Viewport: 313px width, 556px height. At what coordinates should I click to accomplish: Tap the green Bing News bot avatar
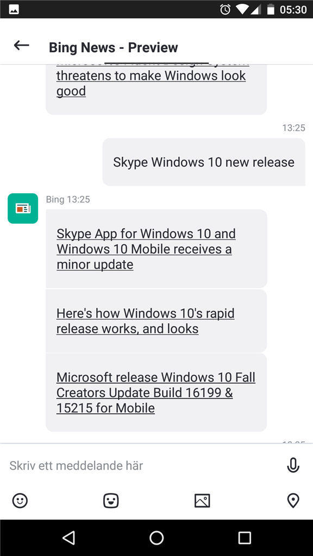coord(23,208)
